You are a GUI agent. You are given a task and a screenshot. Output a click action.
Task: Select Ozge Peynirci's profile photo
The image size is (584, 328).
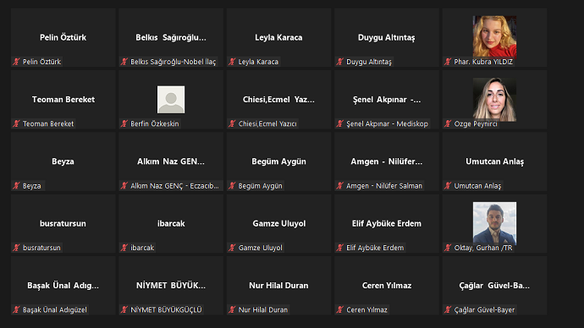coord(494,99)
